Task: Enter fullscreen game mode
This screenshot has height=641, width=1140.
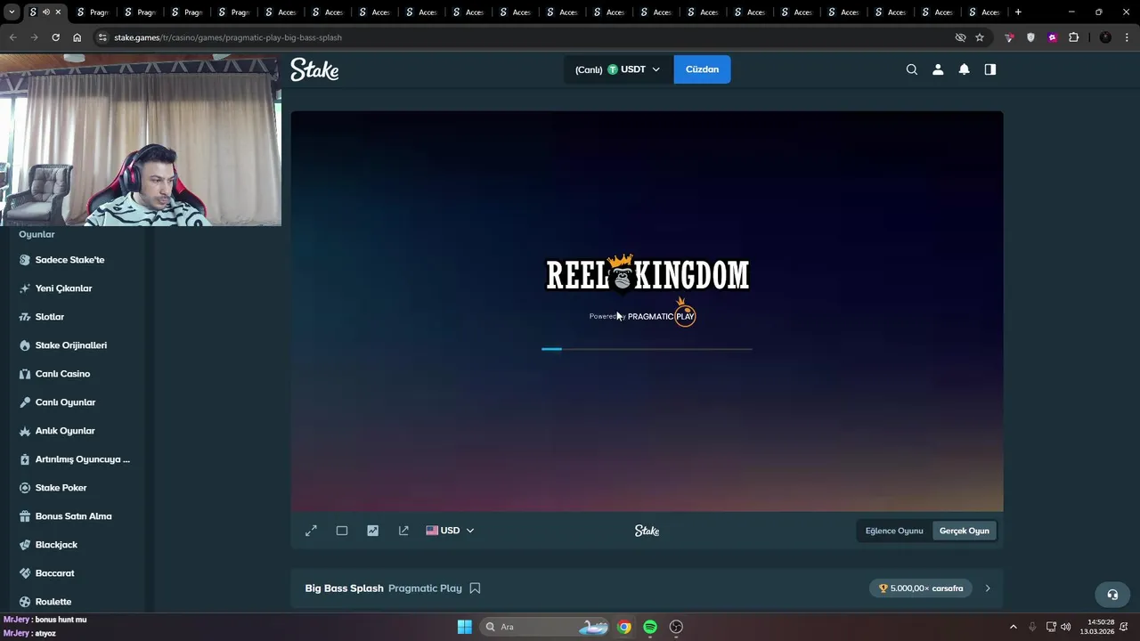Action: coord(311,531)
